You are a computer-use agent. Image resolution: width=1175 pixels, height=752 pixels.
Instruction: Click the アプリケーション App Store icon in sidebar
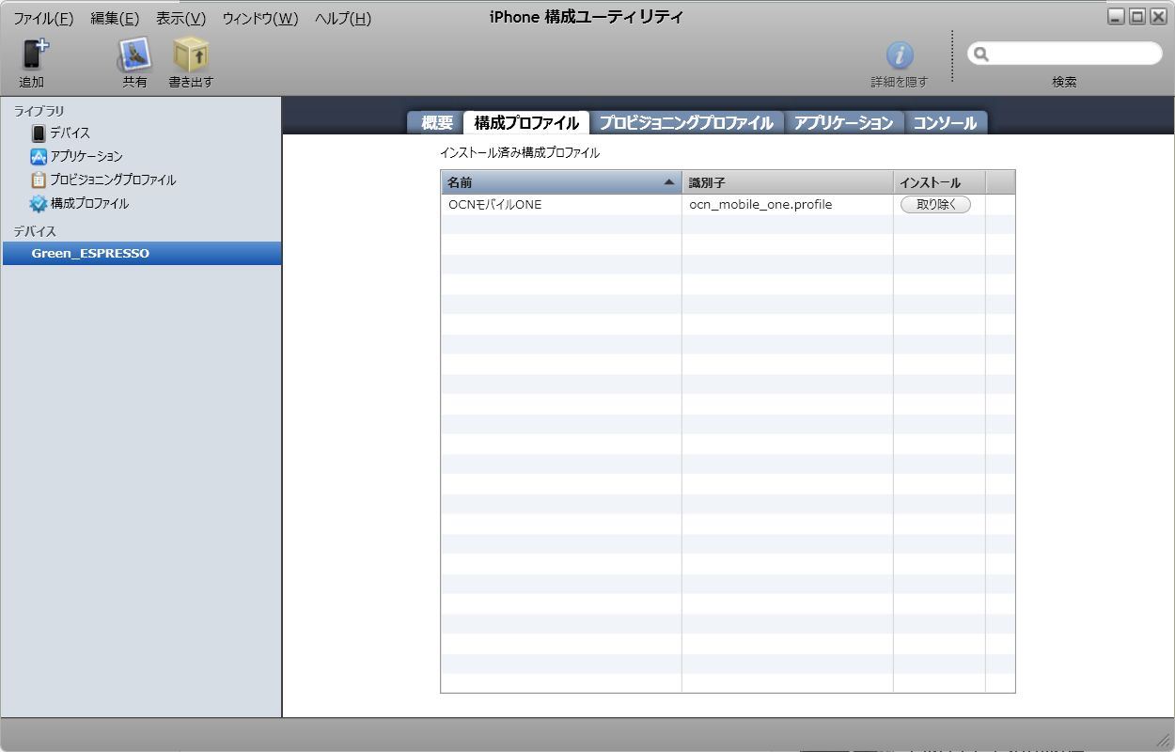click(39, 157)
